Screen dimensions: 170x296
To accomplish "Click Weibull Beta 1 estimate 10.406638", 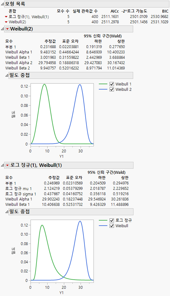I will point(51,205).
